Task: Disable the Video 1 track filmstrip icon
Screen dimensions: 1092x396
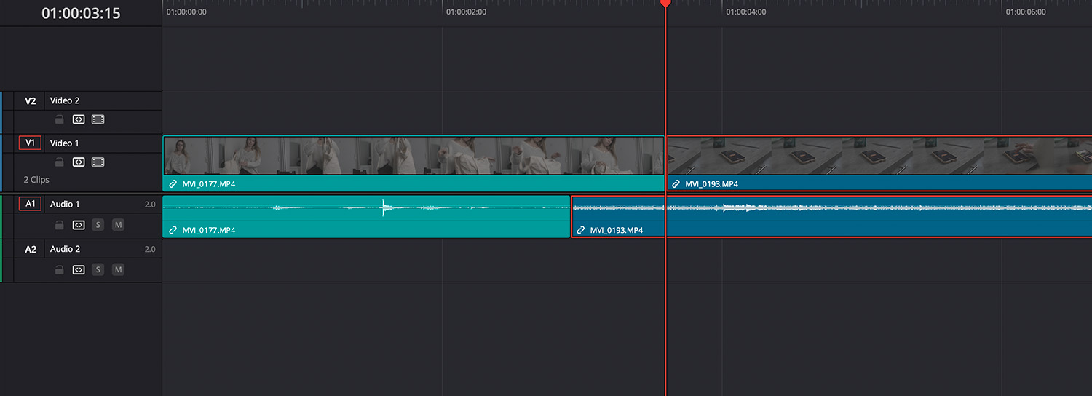Action: (x=98, y=162)
